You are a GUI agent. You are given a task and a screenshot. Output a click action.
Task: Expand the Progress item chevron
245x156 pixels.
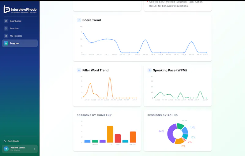point(35,43)
